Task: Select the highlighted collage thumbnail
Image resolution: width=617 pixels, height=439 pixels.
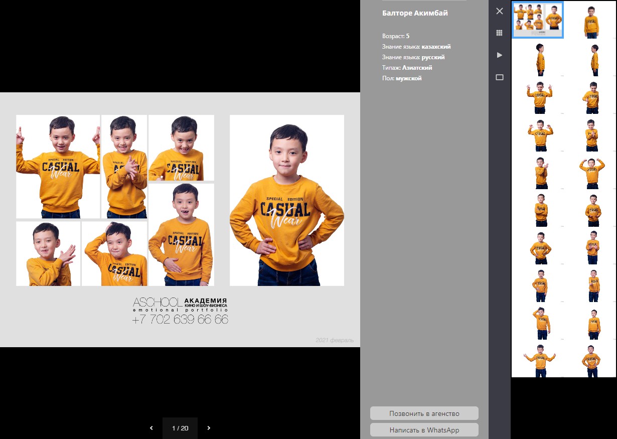Action: (x=538, y=20)
